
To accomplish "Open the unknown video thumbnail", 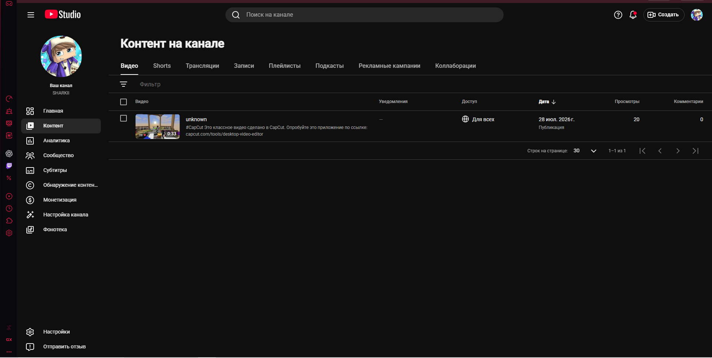I will pyautogui.click(x=158, y=126).
